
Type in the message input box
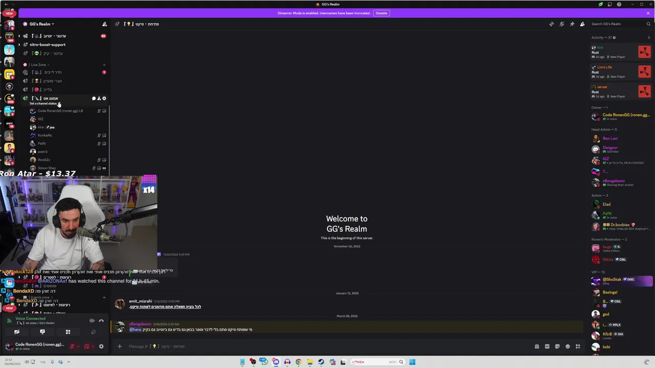[327, 347]
